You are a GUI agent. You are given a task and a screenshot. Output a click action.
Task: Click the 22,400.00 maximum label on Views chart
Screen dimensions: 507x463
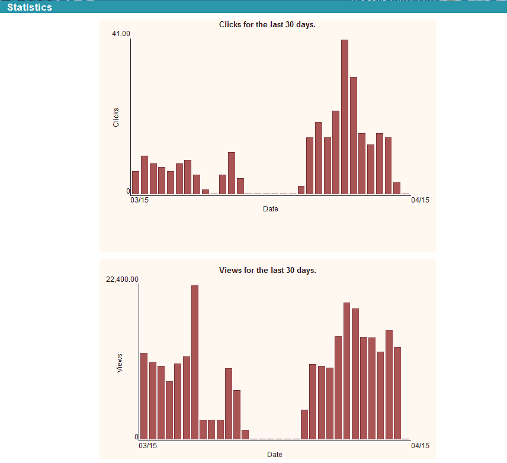pos(122,279)
